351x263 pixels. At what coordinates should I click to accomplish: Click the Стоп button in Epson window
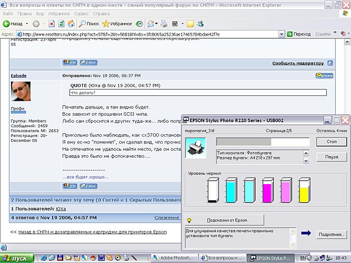click(x=331, y=142)
